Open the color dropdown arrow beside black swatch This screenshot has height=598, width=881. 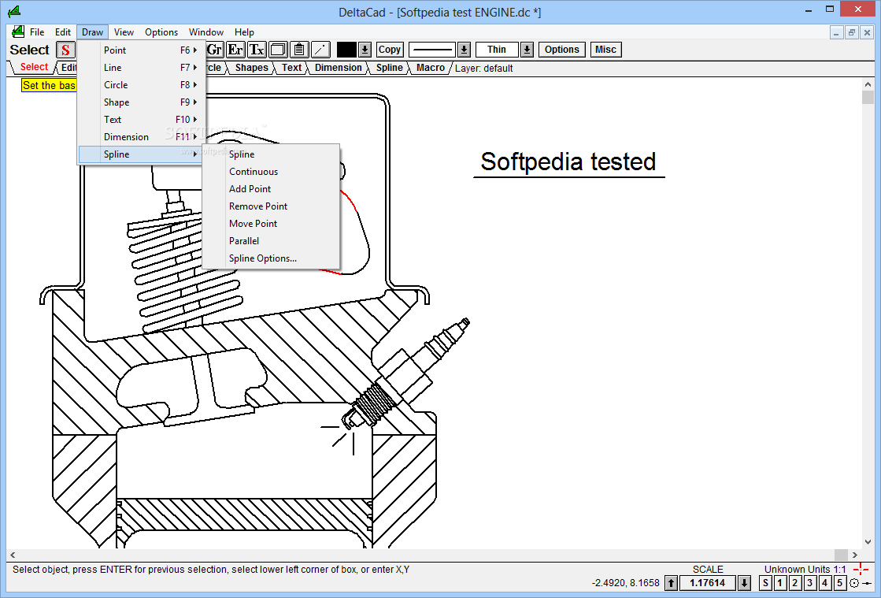[x=365, y=50]
